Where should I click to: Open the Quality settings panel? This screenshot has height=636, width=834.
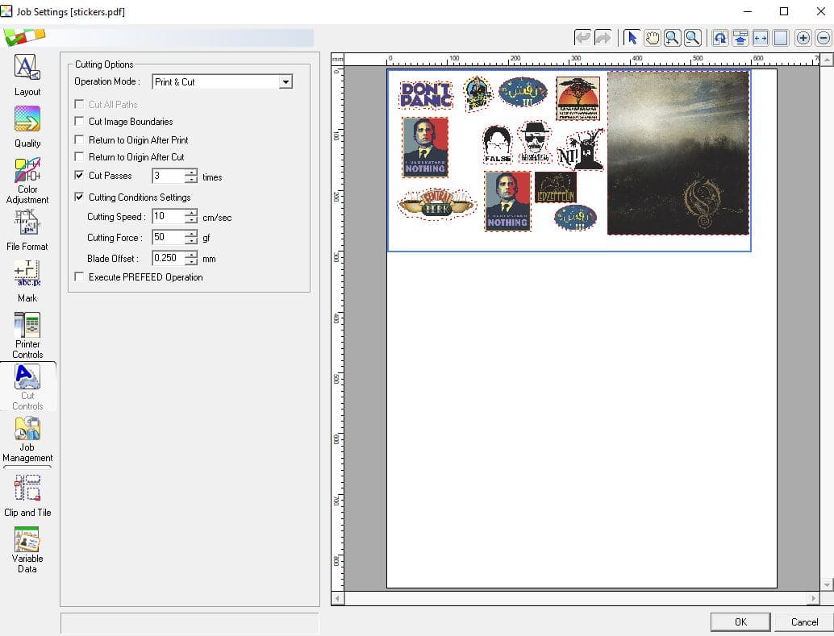[27, 127]
